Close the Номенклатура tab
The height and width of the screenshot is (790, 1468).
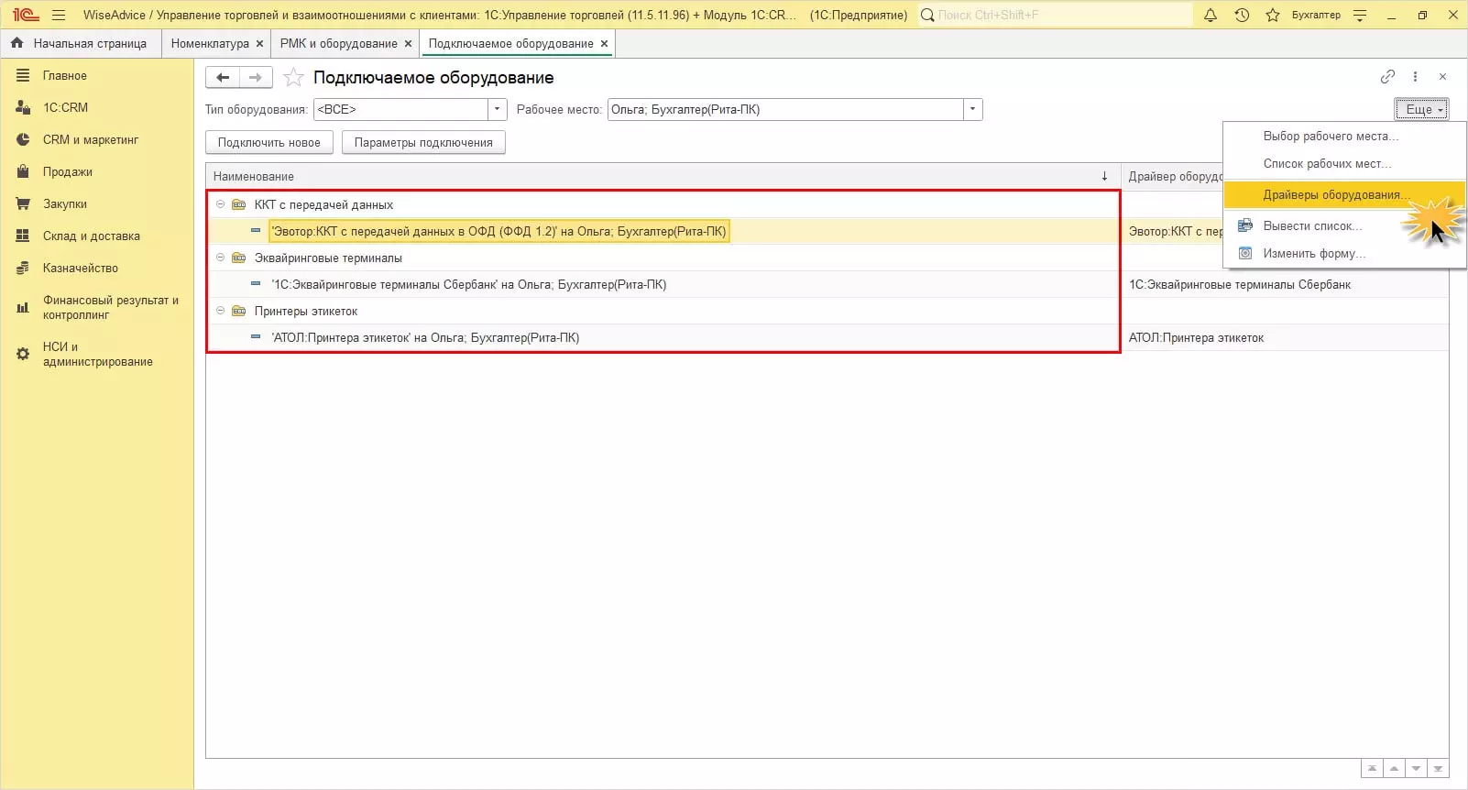pos(260,43)
